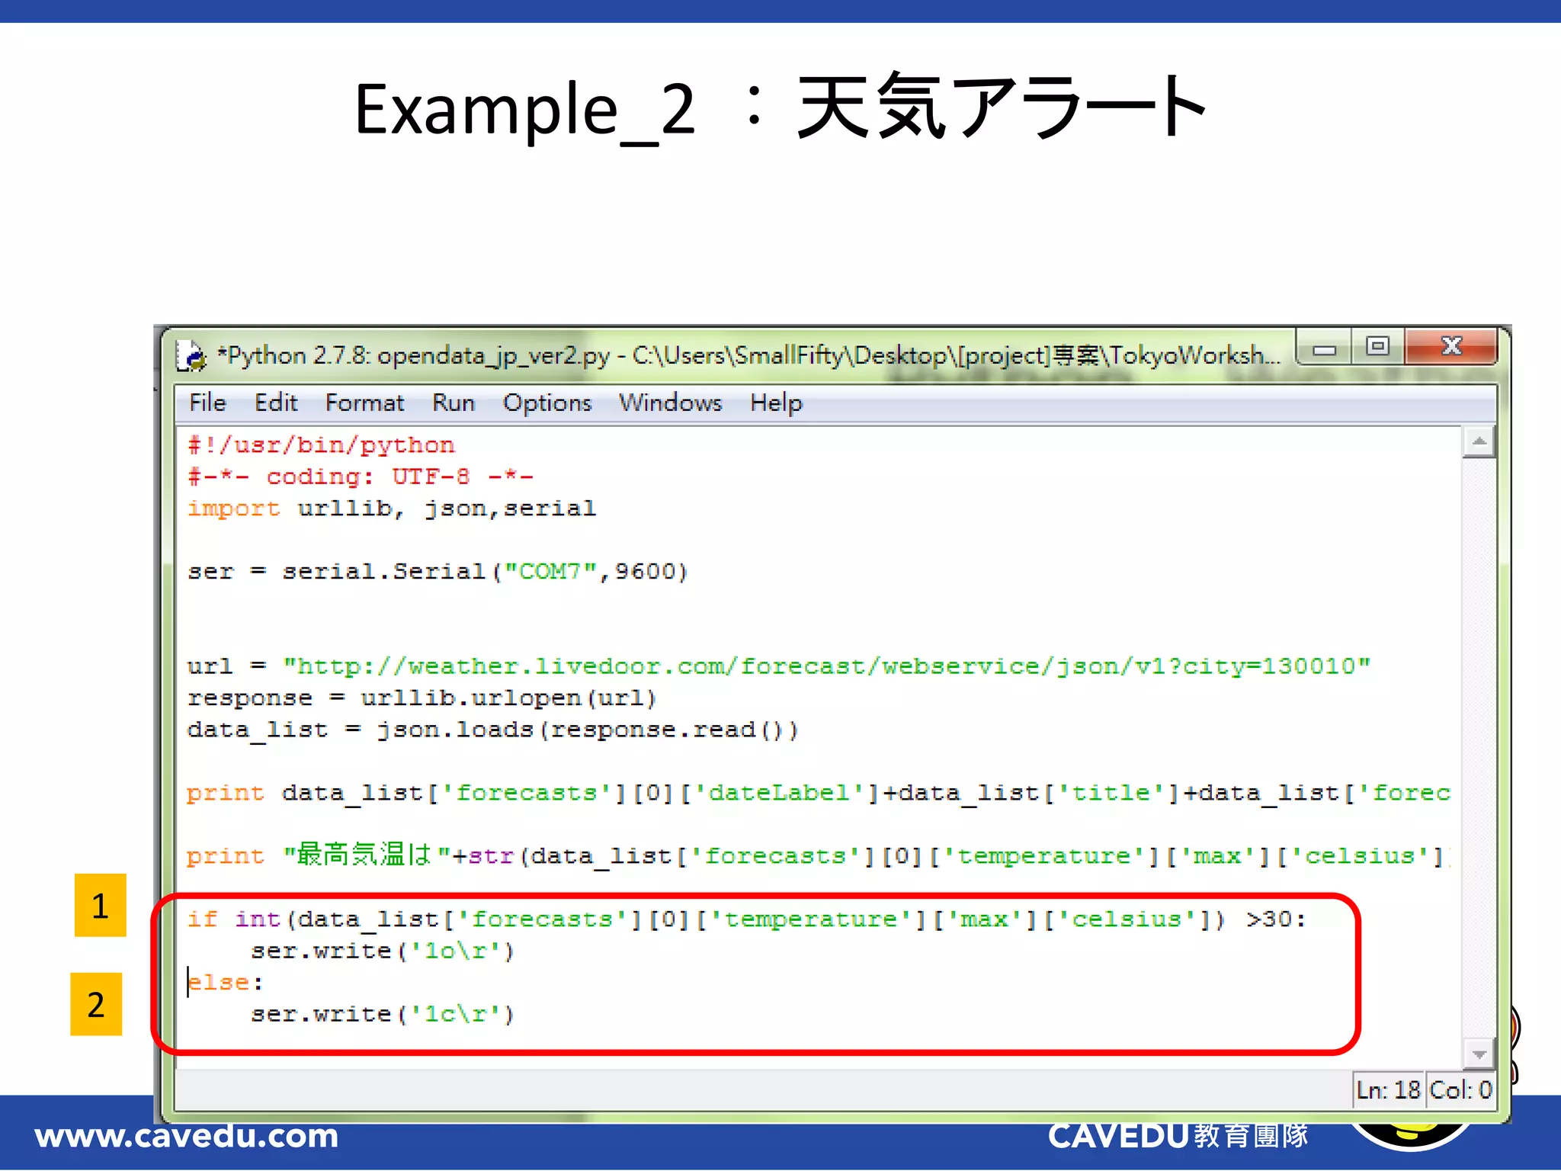
Task: Click the ser.write('1c\r') line
Action: (x=383, y=1015)
